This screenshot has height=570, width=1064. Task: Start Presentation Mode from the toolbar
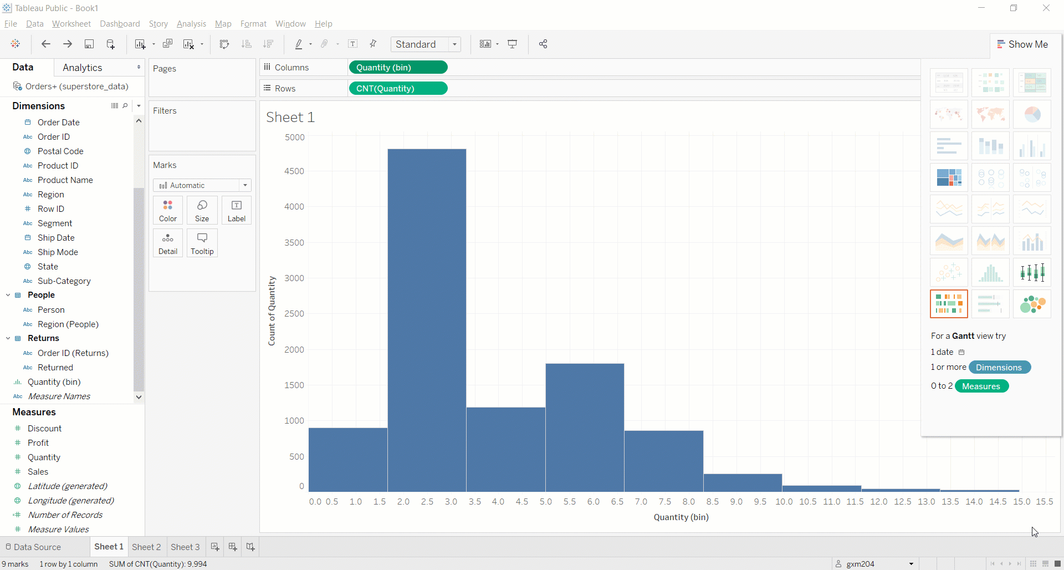513,44
